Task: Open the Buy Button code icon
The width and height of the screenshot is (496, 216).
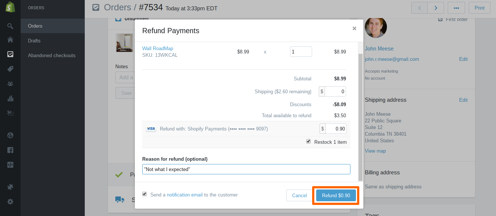Action: point(10,165)
